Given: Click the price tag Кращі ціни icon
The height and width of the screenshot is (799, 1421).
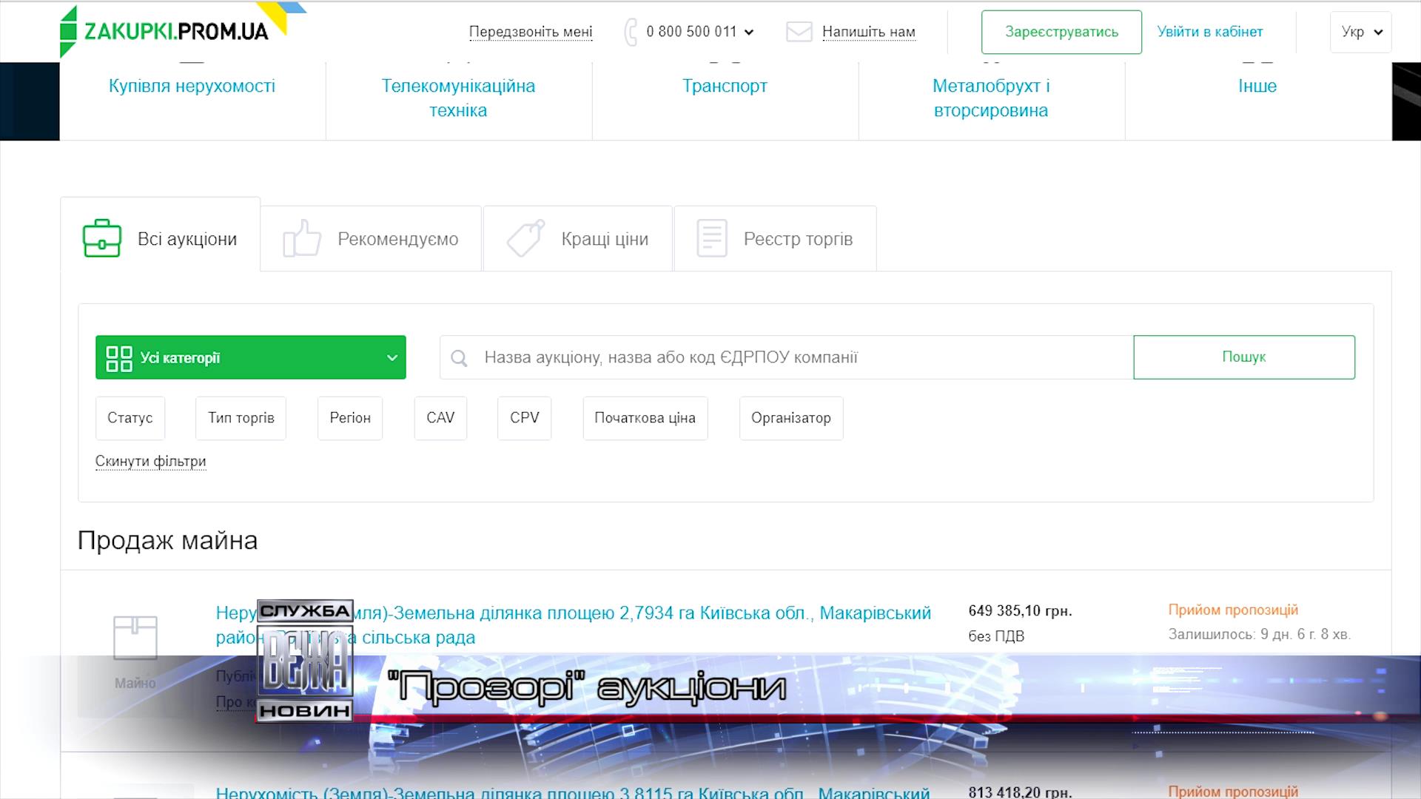Looking at the screenshot, I should pos(525,238).
